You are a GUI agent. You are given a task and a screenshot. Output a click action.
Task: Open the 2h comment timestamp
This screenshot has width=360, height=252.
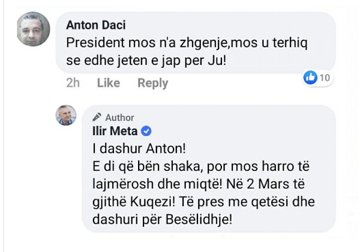(73, 83)
